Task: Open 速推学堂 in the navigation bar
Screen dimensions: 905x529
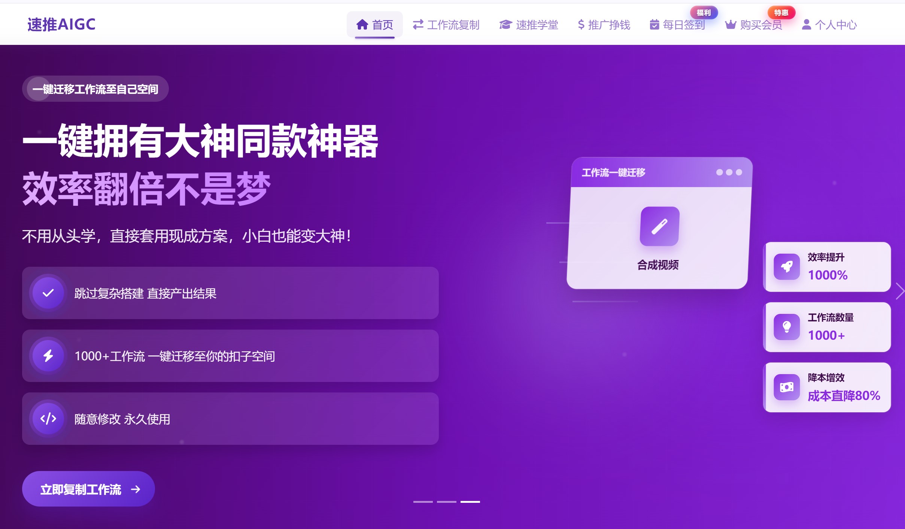Action: click(x=528, y=25)
